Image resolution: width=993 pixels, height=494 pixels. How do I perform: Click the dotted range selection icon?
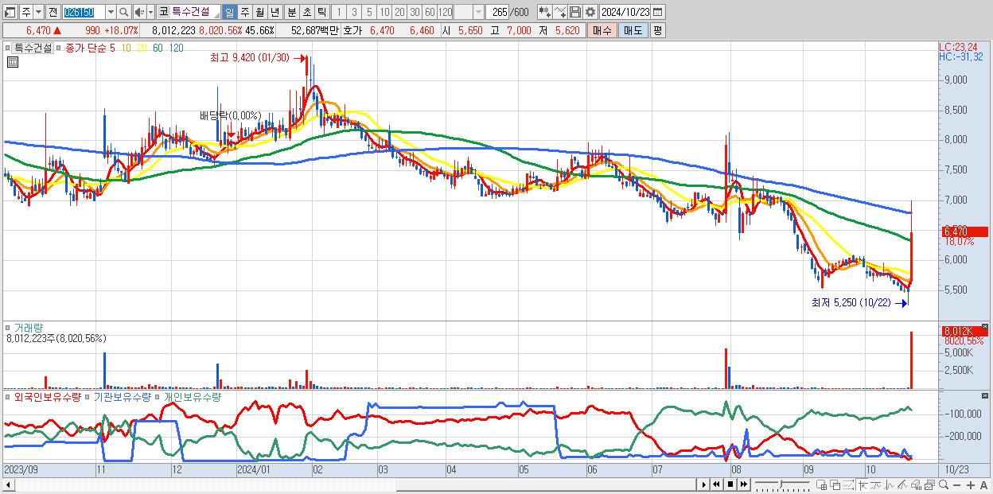848,485
